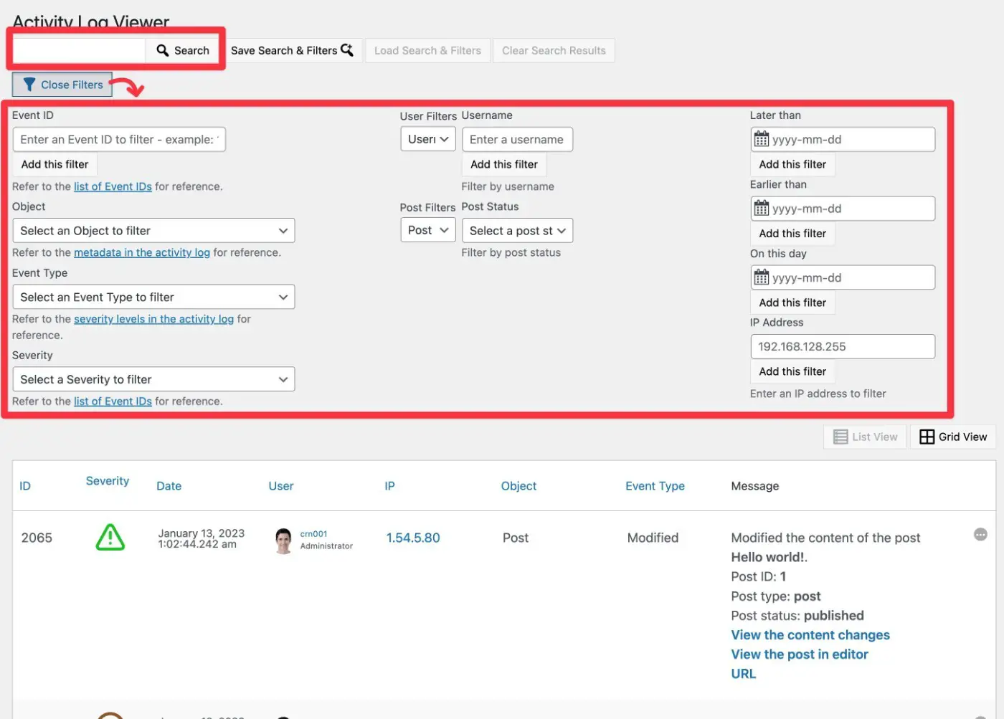This screenshot has height=719, width=1004.
Task: Open the Post Filters type dropdown
Action: click(428, 230)
